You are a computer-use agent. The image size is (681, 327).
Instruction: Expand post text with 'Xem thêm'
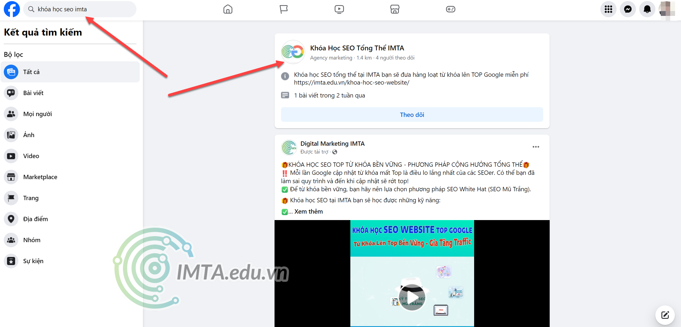[308, 211]
